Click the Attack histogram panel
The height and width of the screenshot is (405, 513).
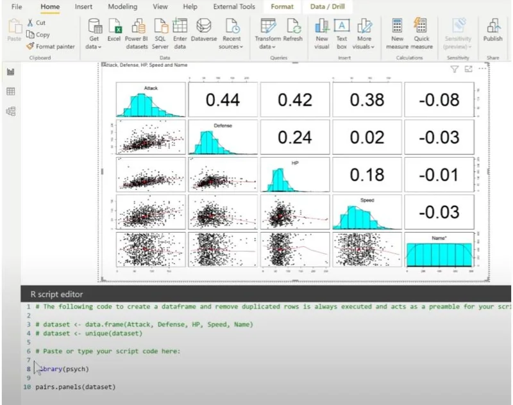pos(151,99)
